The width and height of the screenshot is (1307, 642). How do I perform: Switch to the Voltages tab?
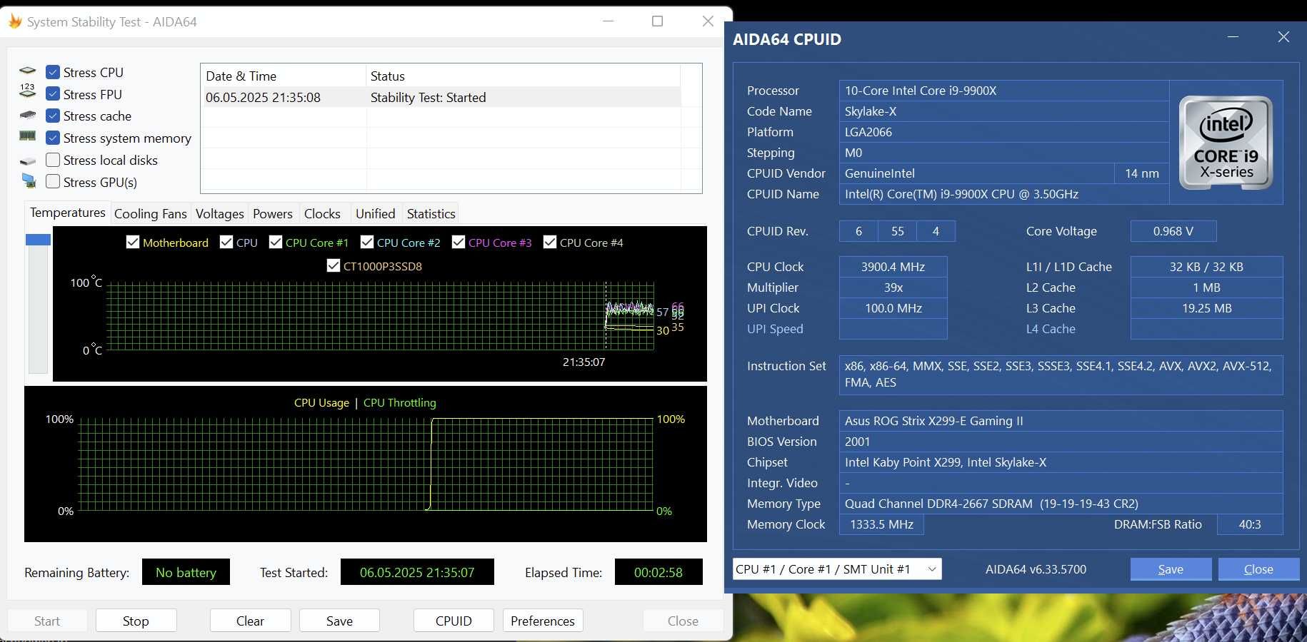coord(219,213)
